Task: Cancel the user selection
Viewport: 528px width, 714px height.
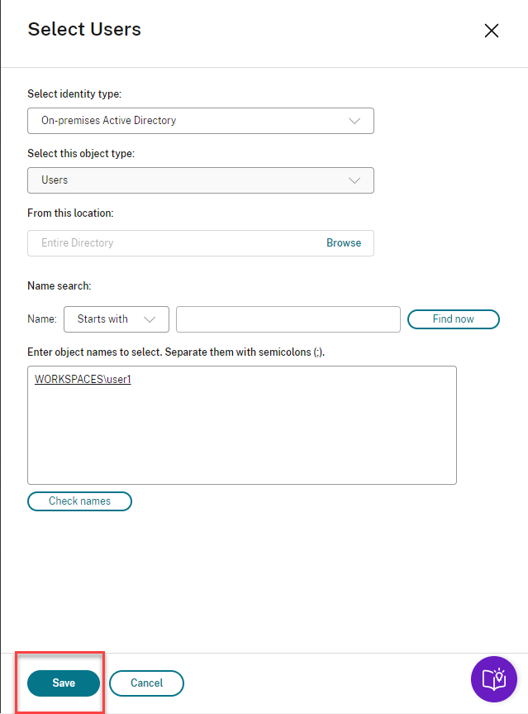Action: click(x=146, y=683)
